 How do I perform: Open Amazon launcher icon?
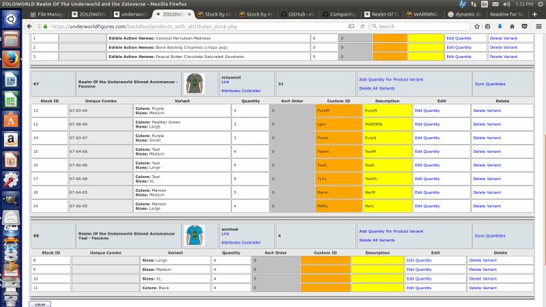(x=11, y=140)
